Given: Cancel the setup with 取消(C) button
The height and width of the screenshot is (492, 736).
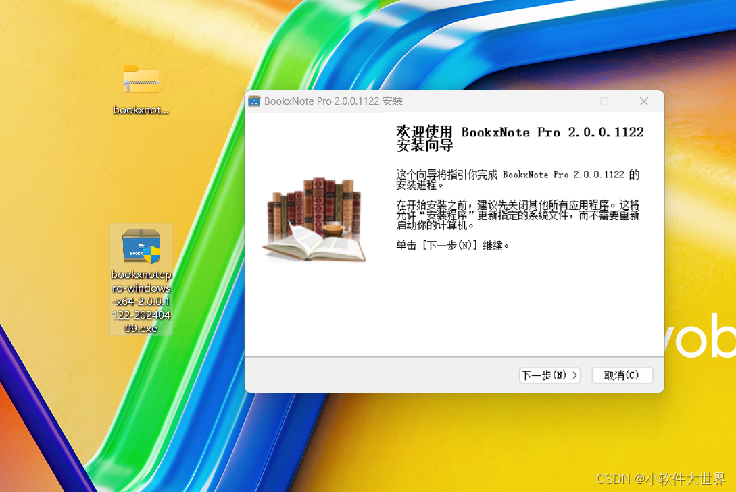Looking at the screenshot, I should [622, 375].
